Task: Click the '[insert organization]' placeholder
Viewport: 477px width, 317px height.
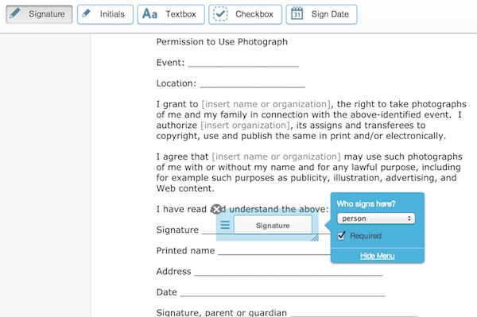Action: tap(246, 126)
